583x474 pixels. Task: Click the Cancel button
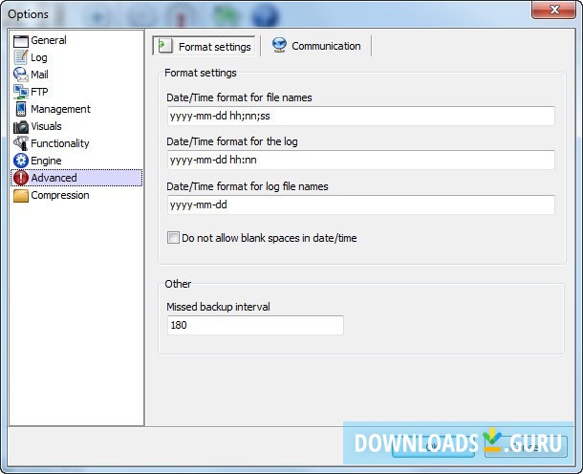click(526, 446)
